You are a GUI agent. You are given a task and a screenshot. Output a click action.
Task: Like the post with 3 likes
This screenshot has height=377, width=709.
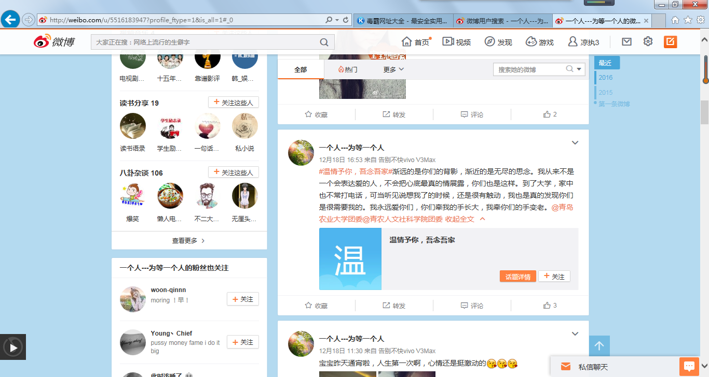click(x=550, y=306)
